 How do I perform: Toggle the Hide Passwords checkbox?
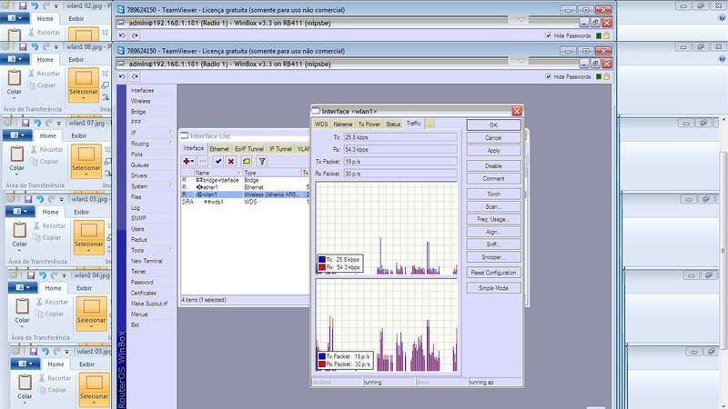549,77
